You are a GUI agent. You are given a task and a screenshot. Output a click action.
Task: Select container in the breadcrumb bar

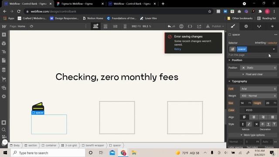(x=49, y=145)
